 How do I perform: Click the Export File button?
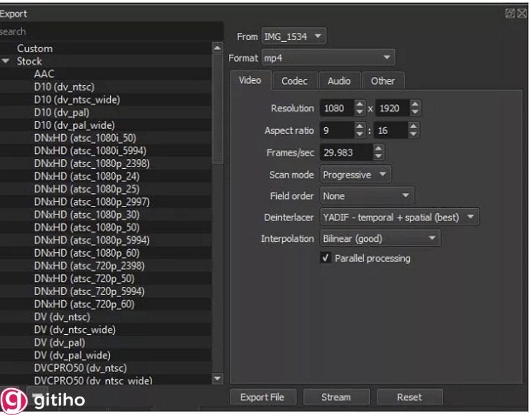click(262, 397)
